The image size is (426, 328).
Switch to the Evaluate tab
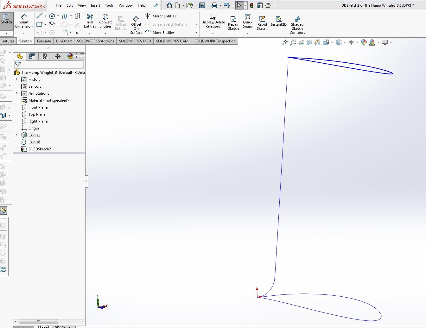pyautogui.click(x=44, y=41)
